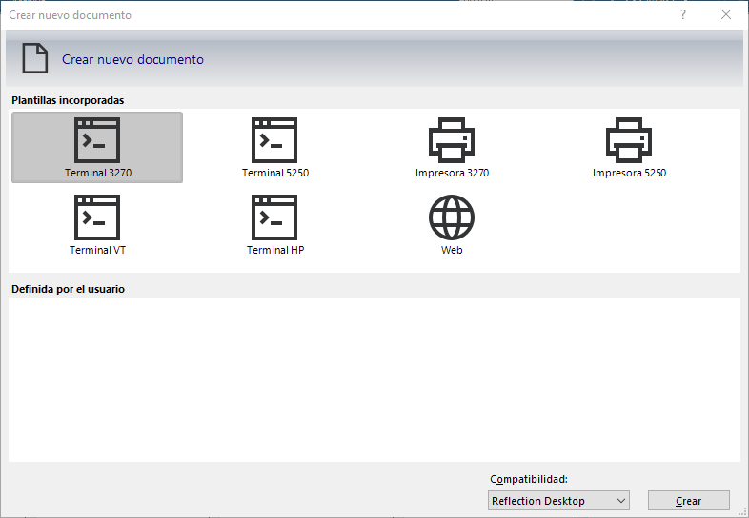The height and width of the screenshot is (518, 749).
Task: Open help with the question mark button
Action: (x=683, y=15)
